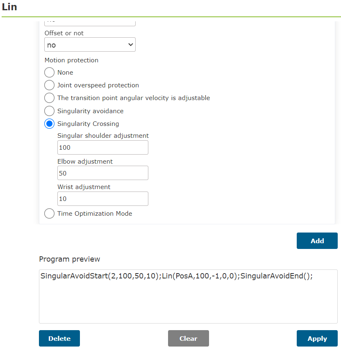
Task: Select the Singularity Crossing radio button
Action: pos(49,123)
